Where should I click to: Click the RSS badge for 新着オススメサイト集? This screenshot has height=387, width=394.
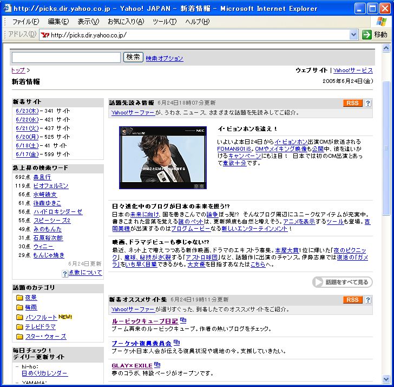point(352,300)
